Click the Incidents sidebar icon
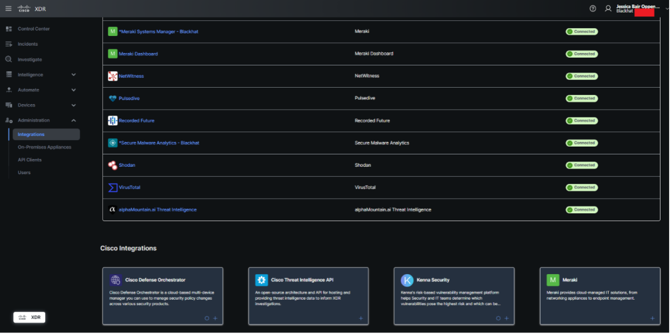The image size is (671, 335). point(9,44)
